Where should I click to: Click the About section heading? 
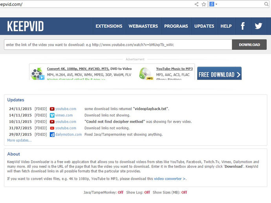[13, 154]
